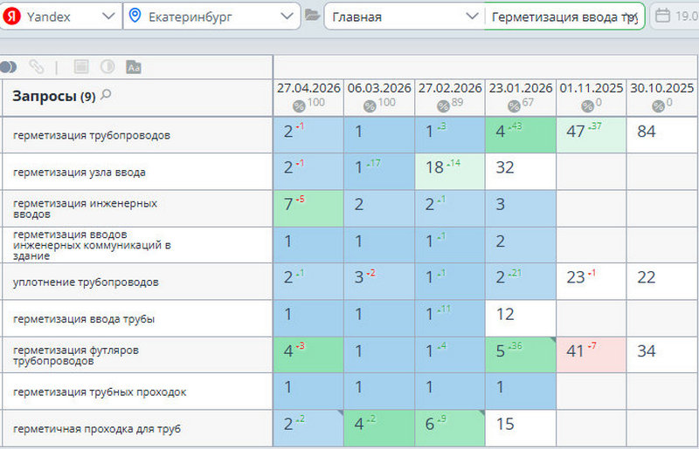Image resolution: width=699 pixels, height=449 pixels.
Task: Click the location pin icon
Action: [x=135, y=16]
